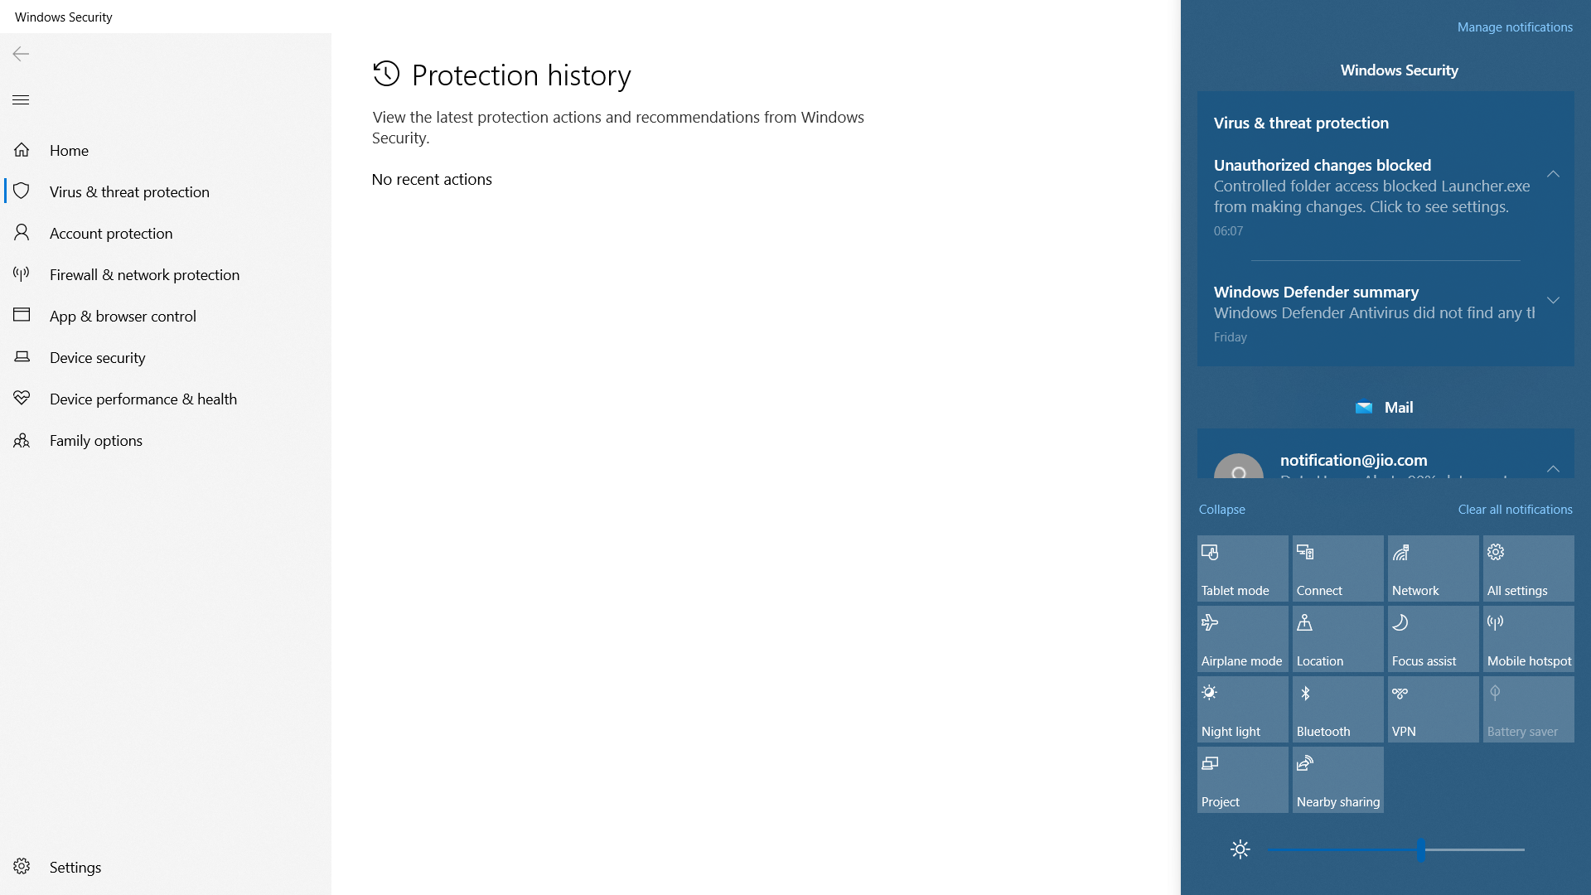
Task: Click the notification@jio.com avatar
Action: click(1238, 467)
